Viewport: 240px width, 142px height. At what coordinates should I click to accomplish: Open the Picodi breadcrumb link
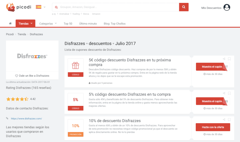pyautogui.click(x=10, y=34)
